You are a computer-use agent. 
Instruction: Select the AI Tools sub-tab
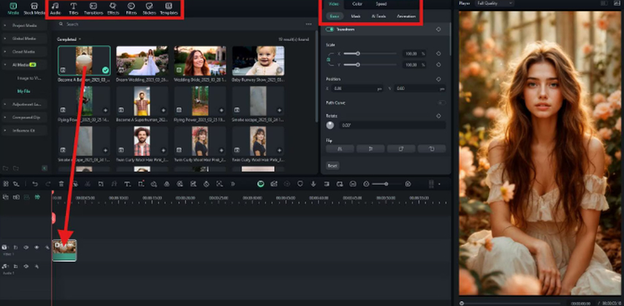point(378,17)
